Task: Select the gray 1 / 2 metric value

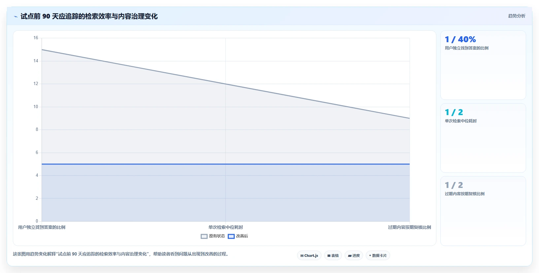Action: point(454,185)
